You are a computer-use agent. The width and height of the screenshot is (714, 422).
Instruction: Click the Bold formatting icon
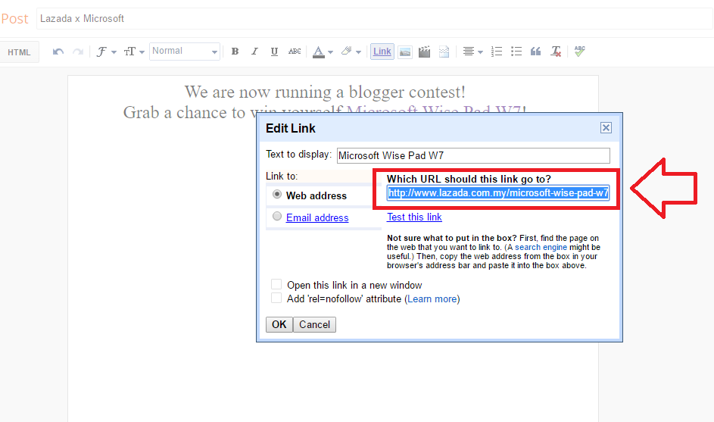tap(235, 52)
